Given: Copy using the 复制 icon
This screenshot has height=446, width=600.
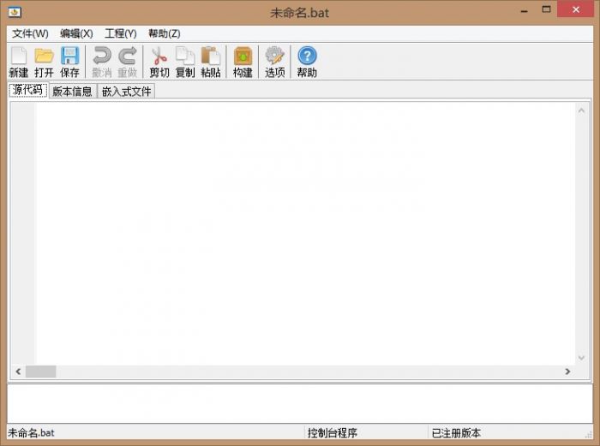Looking at the screenshot, I should 185,62.
